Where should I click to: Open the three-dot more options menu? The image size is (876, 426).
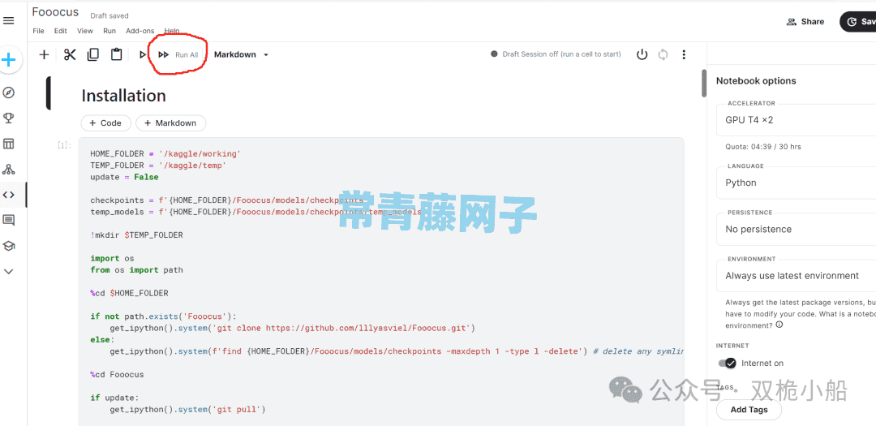point(684,54)
